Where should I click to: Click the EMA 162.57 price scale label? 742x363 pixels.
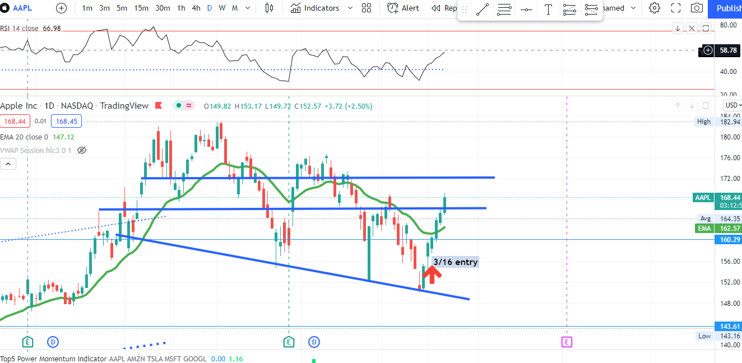pos(717,229)
